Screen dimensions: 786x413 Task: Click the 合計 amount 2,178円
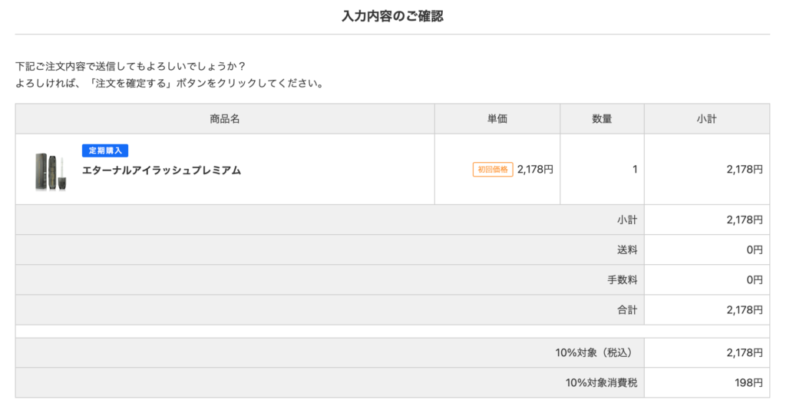(x=745, y=310)
